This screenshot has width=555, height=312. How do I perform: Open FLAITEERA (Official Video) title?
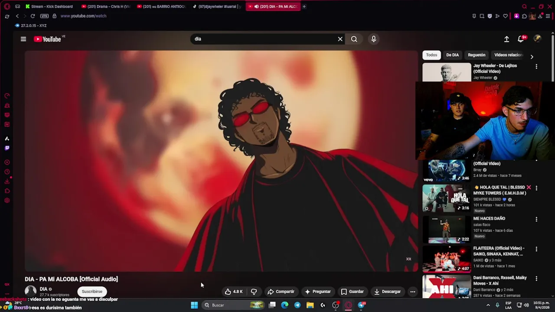point(498,251)
